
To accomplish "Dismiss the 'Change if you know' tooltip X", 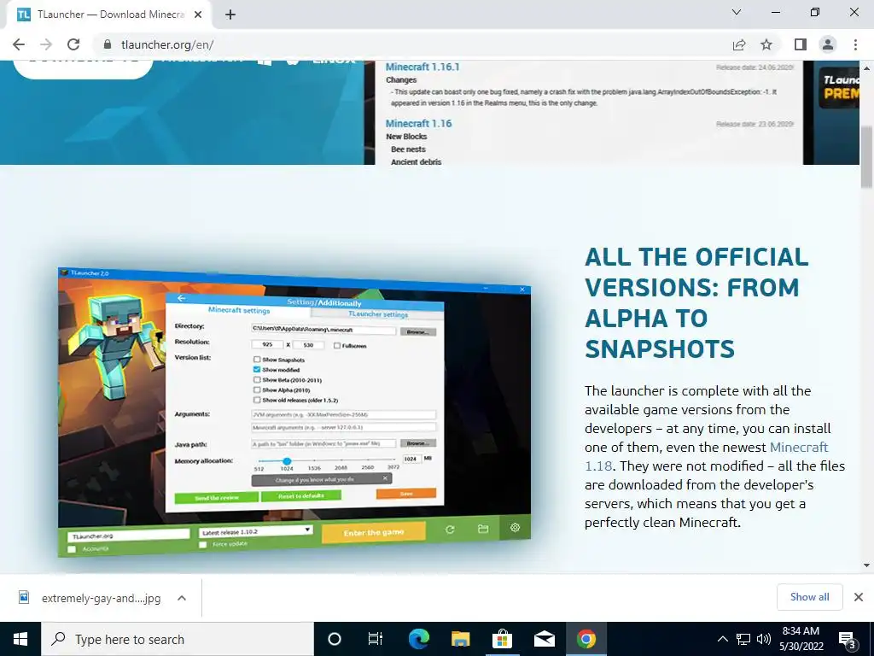I will point(385,478).
